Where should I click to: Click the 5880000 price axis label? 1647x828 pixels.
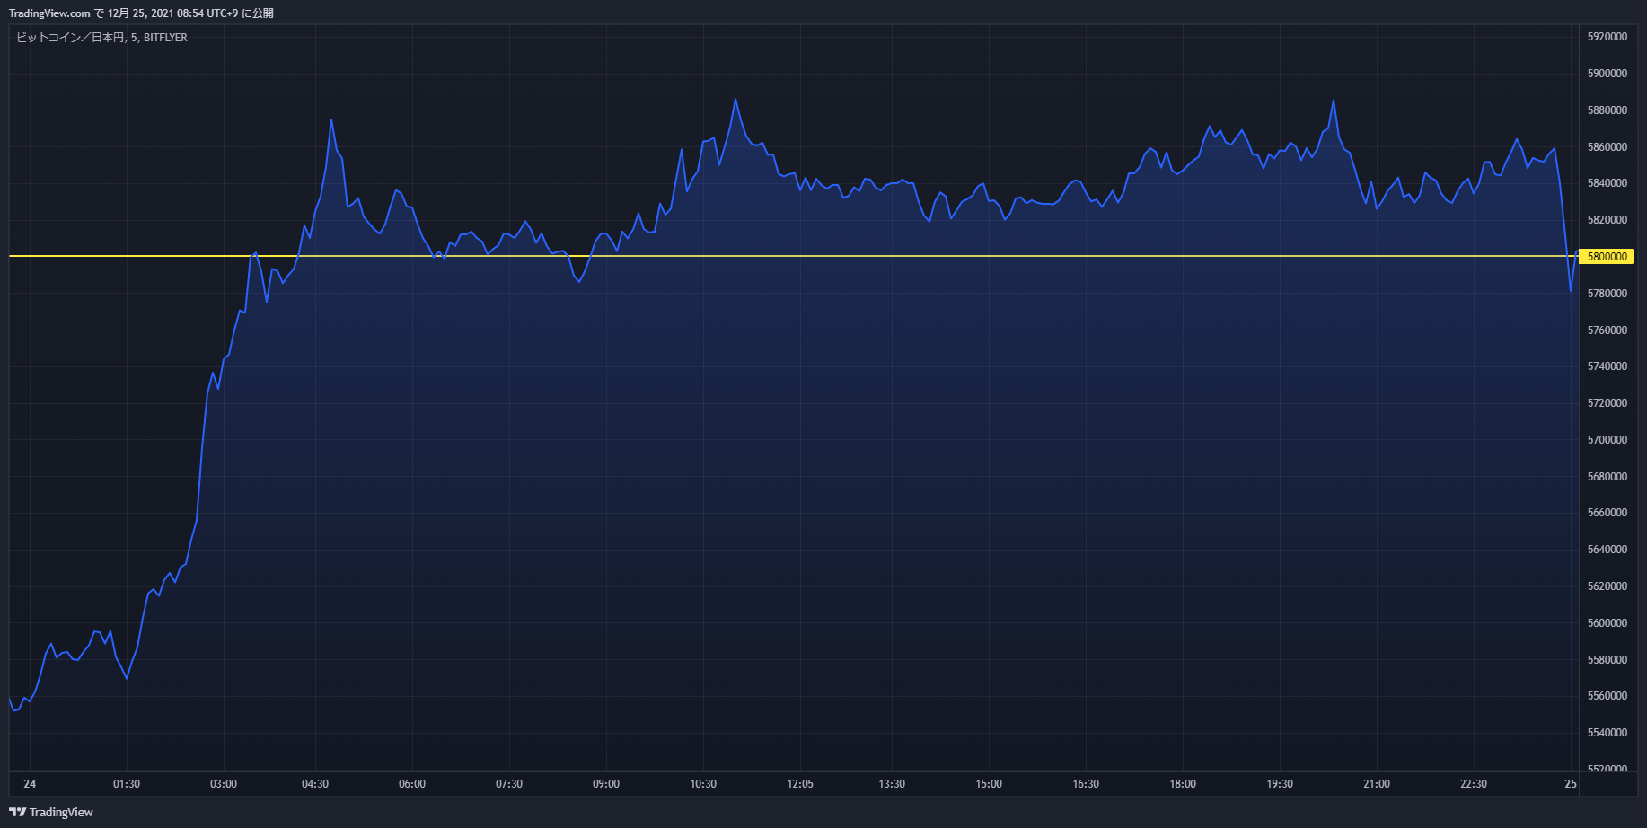[x=1607, y=110]
